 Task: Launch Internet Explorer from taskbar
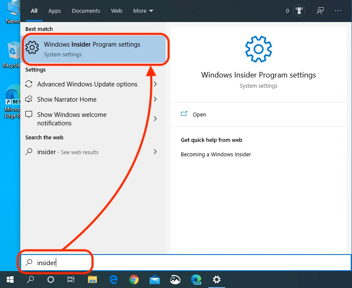point(113,280)
